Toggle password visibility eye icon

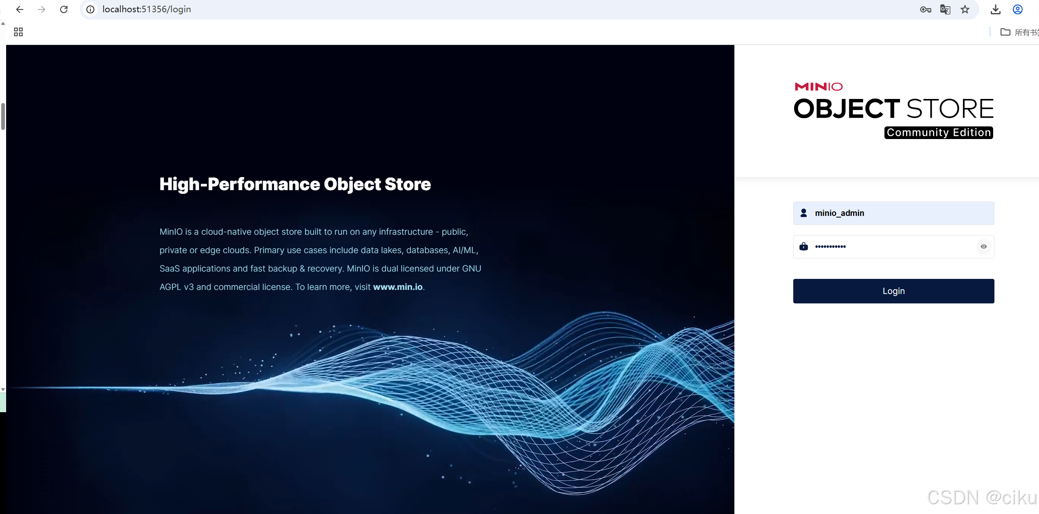(984, 247)
